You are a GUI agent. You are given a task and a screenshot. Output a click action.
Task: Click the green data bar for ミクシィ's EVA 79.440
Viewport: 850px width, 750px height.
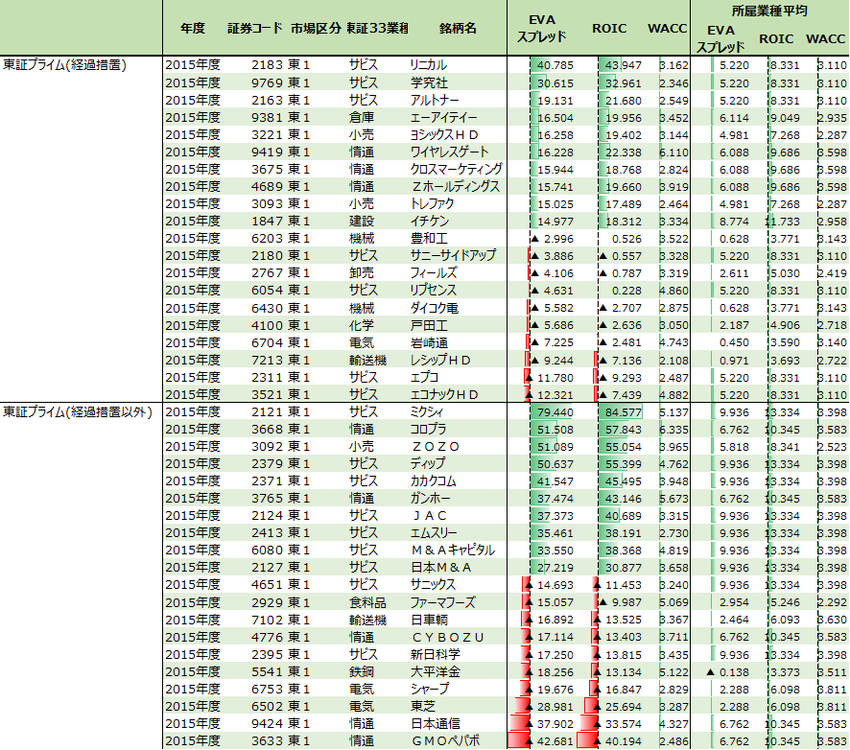[x=550, y=411]
